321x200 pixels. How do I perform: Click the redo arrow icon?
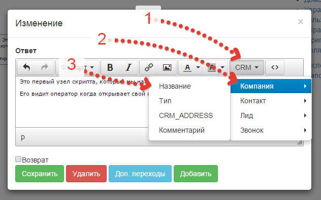click(45, 67)
